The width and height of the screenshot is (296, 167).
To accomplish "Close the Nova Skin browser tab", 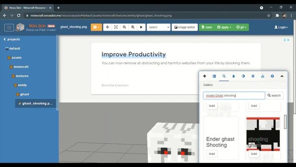I will tap(50, 8).
